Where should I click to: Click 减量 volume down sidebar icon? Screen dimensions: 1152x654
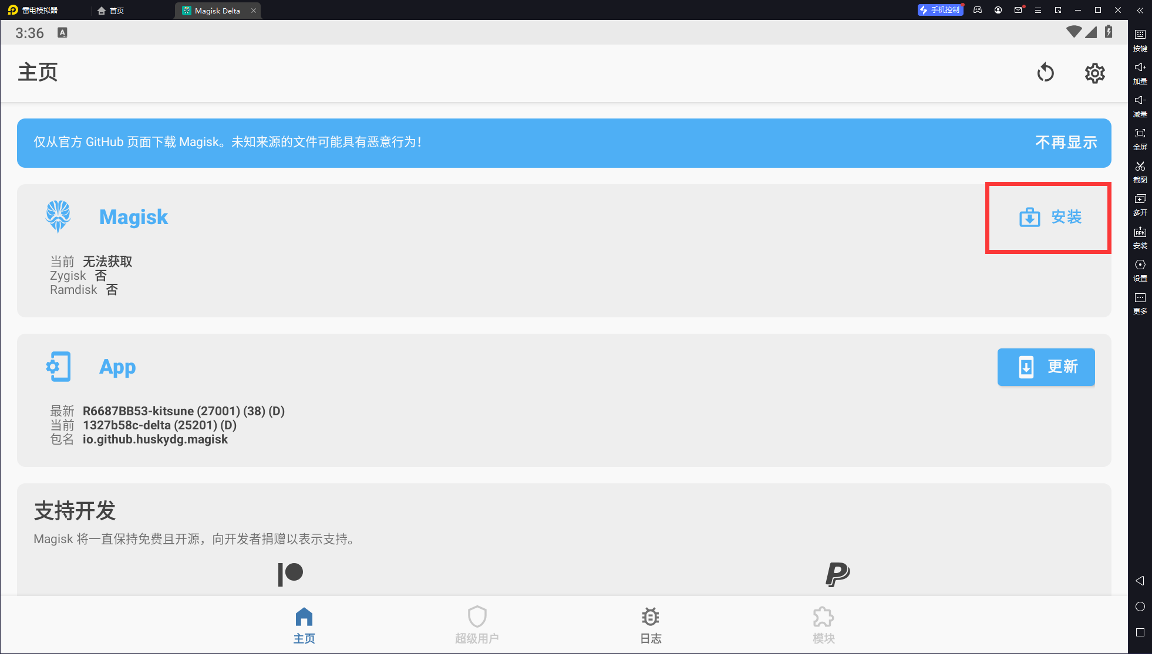click(x=1140, y=106)
